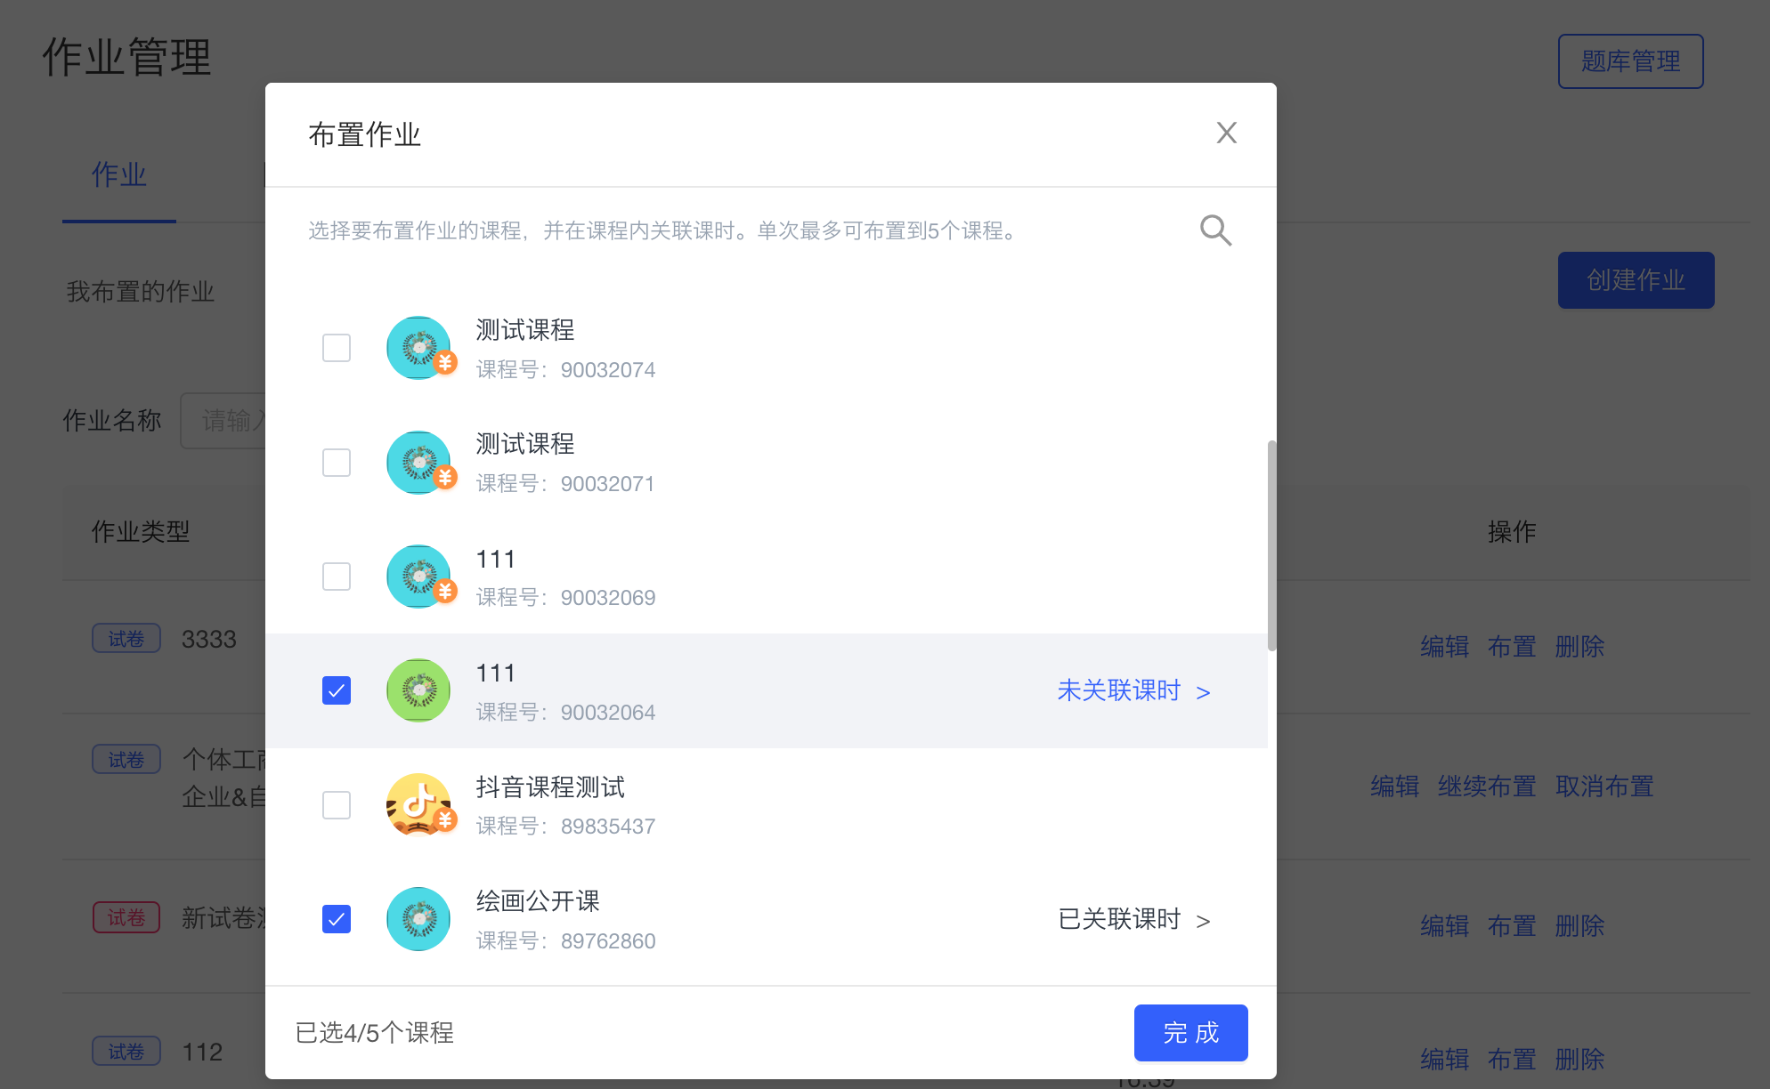
Task: Switch to the 作业 tab
Action: pyautogui.click(x=118, y=175)
